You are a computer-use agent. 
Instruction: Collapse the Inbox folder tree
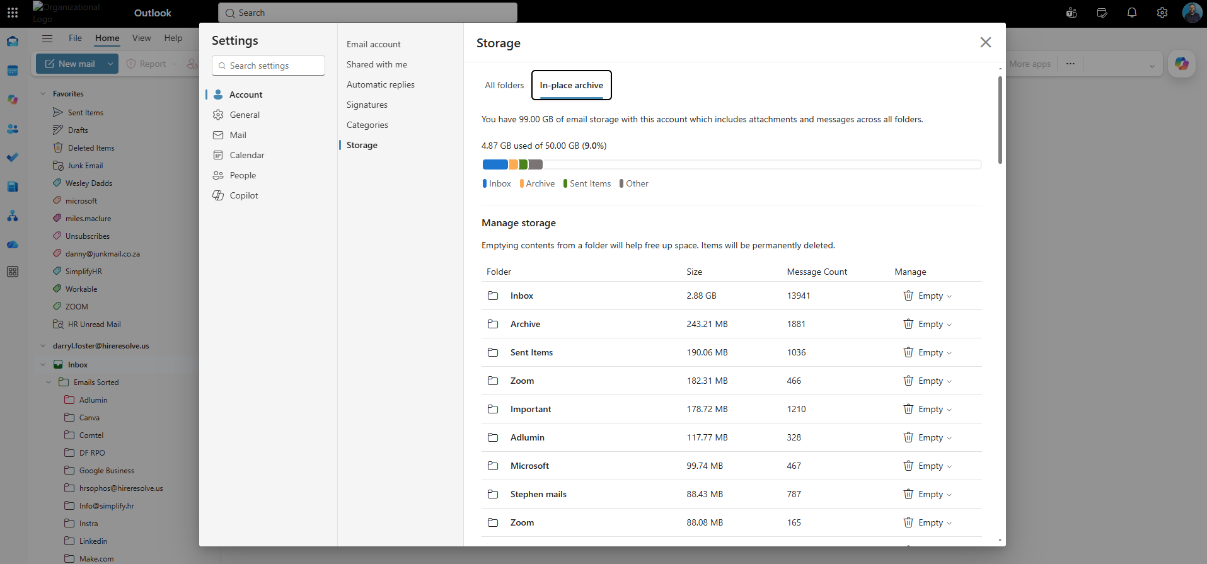coord(43,365)
